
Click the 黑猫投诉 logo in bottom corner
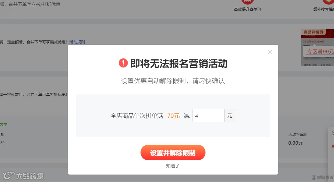[x=323, y=177]
